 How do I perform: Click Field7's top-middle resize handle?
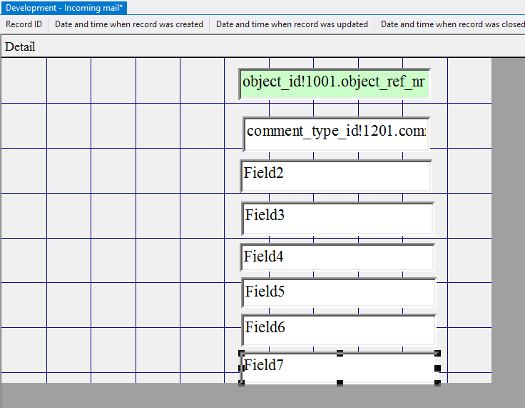pos(340,353)
